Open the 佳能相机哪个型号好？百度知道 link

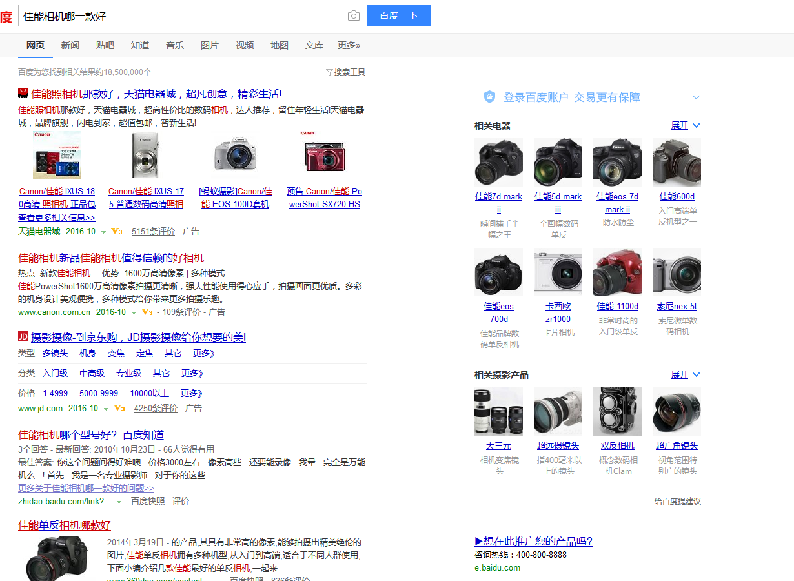[x=91, y=434]
